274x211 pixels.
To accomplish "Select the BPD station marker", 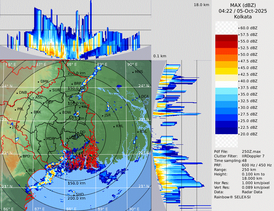I will tap(21, 156).
